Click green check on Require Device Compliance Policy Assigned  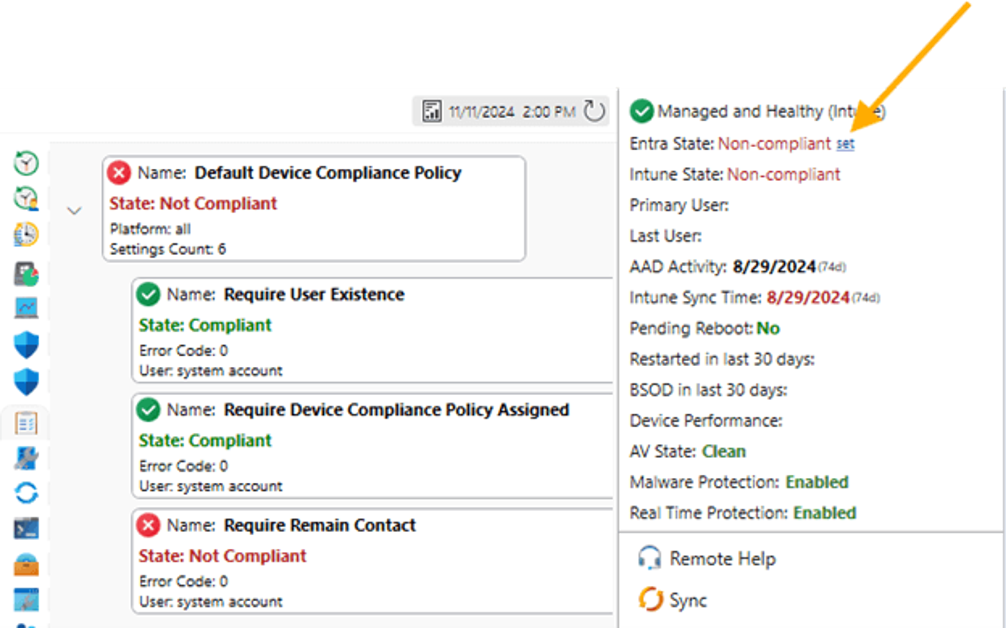[x=148, y=410]
